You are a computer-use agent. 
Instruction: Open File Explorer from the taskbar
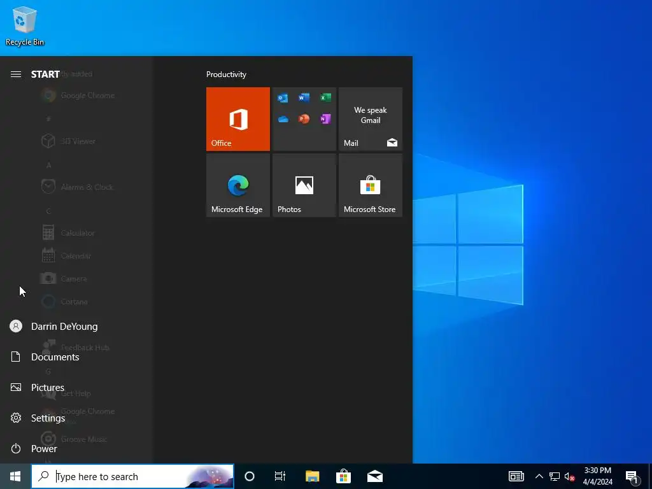[x=312, y=476]
